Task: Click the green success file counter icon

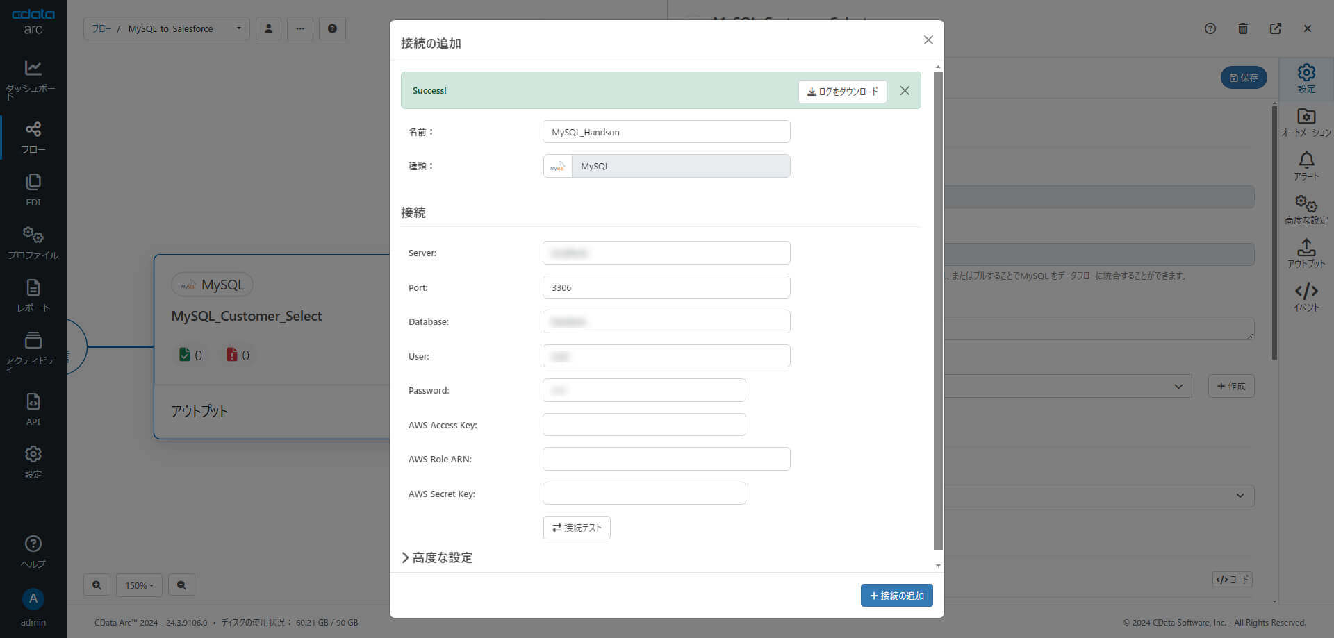Action: point(184,355)
